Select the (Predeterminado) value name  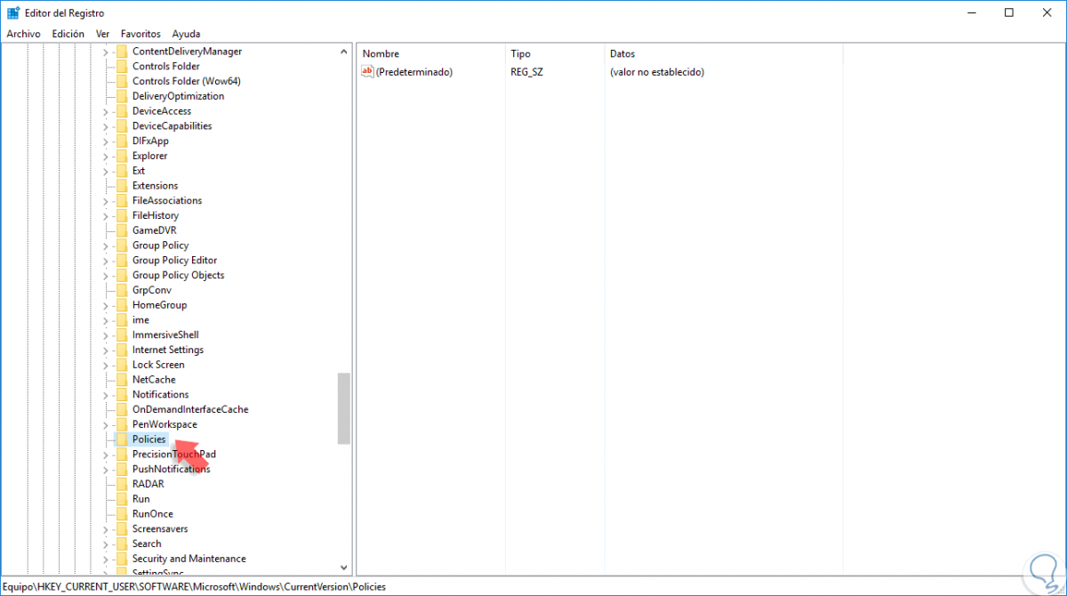414,72
